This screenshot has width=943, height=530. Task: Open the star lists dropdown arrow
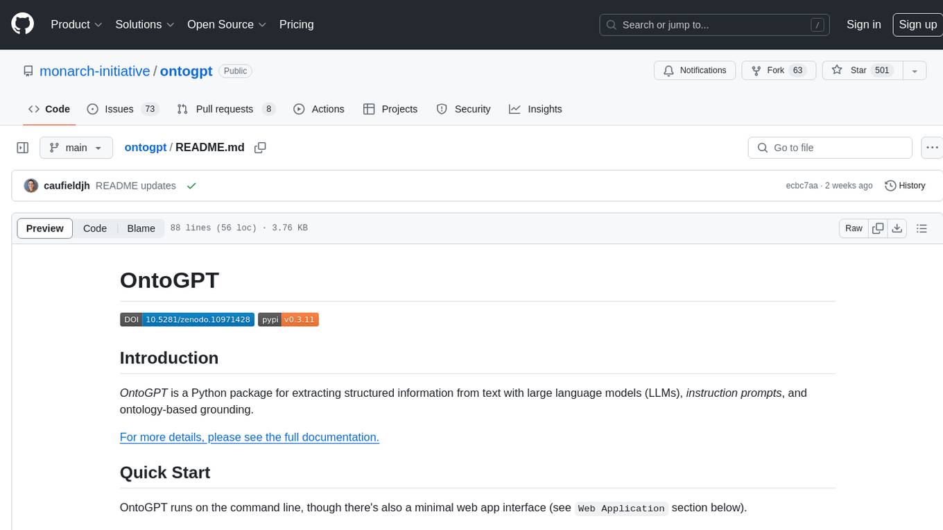click(x=915, y=71)
